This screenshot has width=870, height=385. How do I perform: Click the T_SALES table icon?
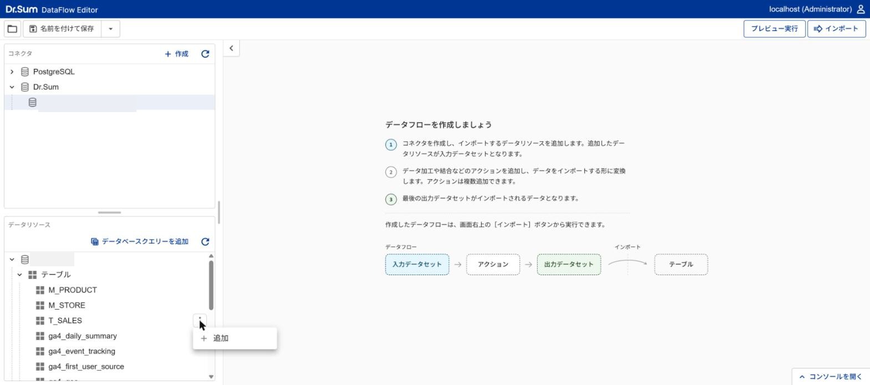pos(40,321)
